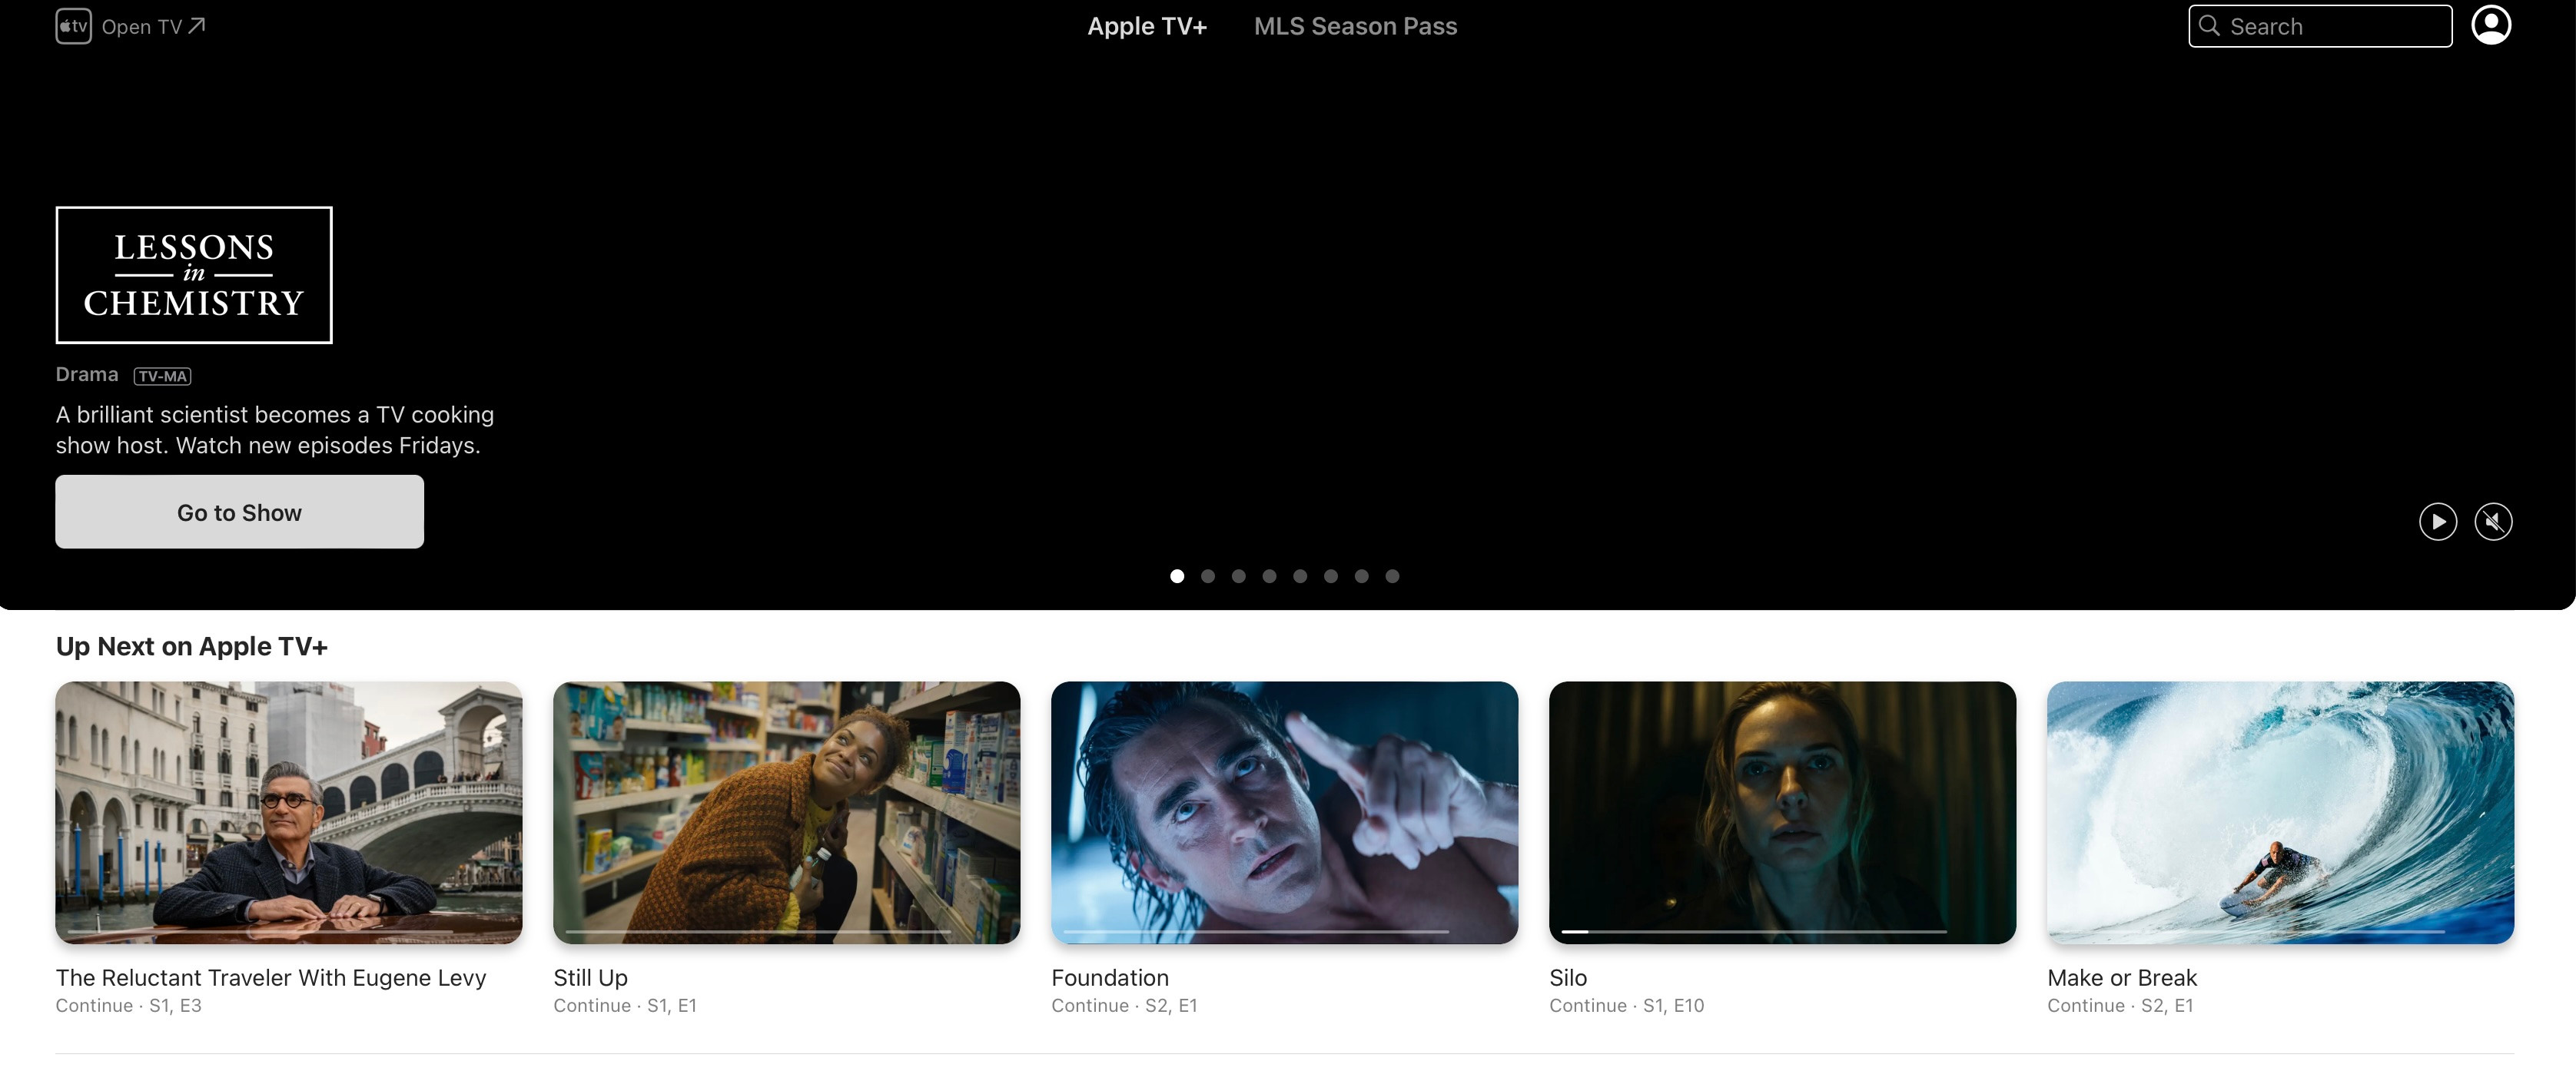This screenshot has height=1071, width=2576.
Task: Open the Still Up thumbnail
Action: (x=786, y=812)
